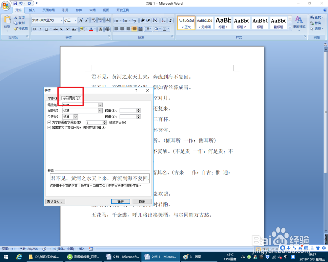Screen dimensions: 328x262
Task: Apply Underline formatting in the ribbon
Action: pyautogui.click(x=47, y=29)
